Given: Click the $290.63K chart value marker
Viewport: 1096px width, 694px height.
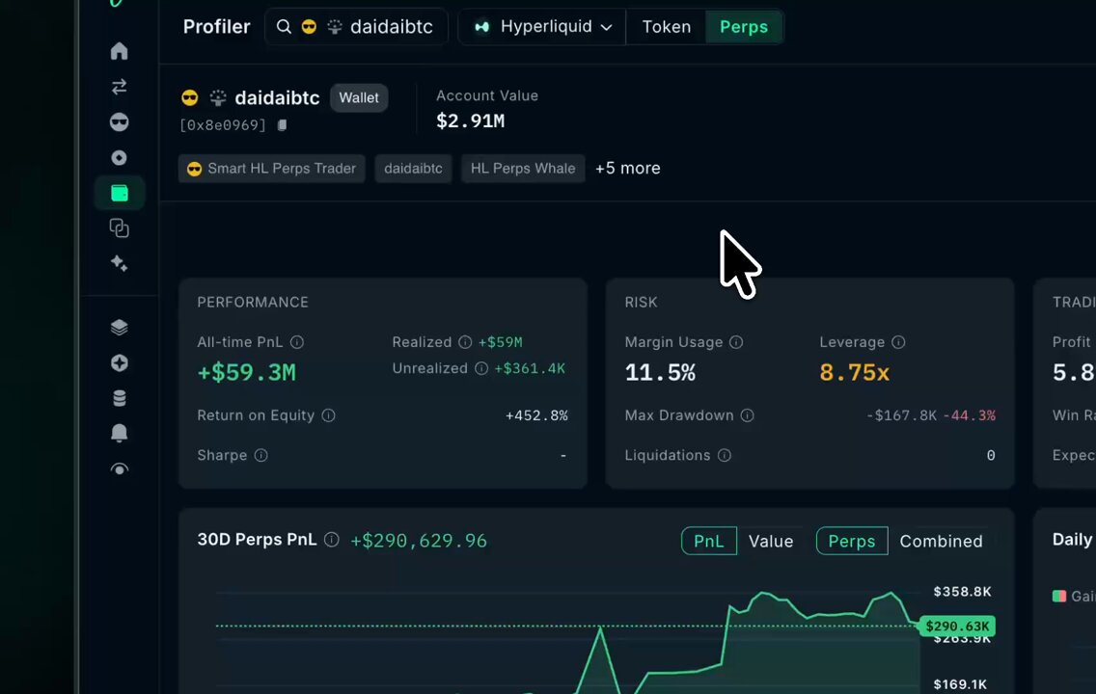Looking at the screenshot, I should (957, 627).
